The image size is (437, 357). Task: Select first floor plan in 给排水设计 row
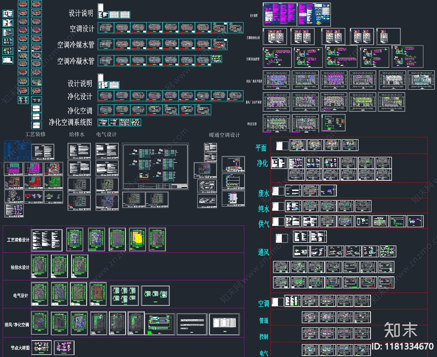(40, 266)
